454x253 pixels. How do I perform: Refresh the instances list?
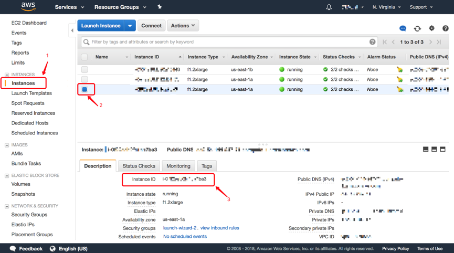pos(417,28)
